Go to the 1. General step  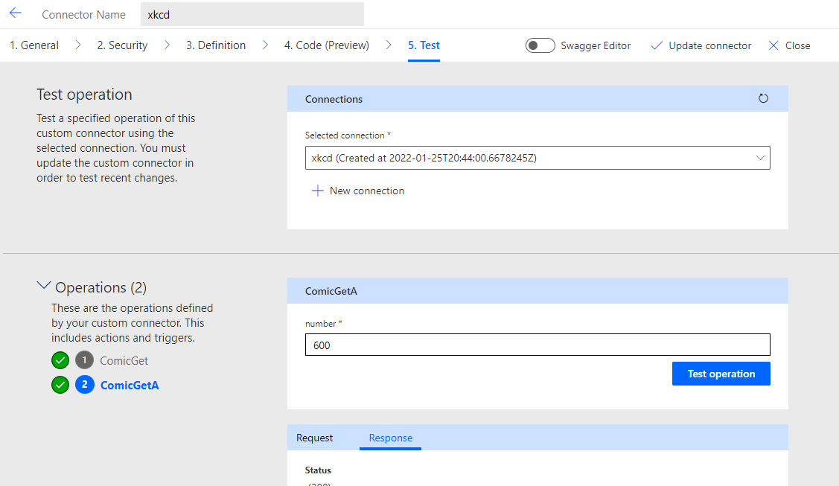pyautogui.click(x=34, y=45)
